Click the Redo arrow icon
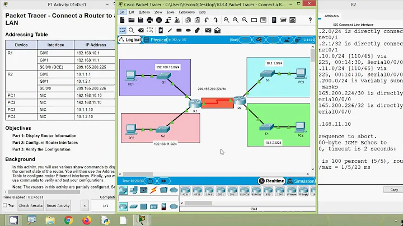 coord(215,20)
